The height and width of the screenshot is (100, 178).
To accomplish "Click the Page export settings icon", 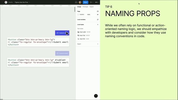I will point(98,11).
